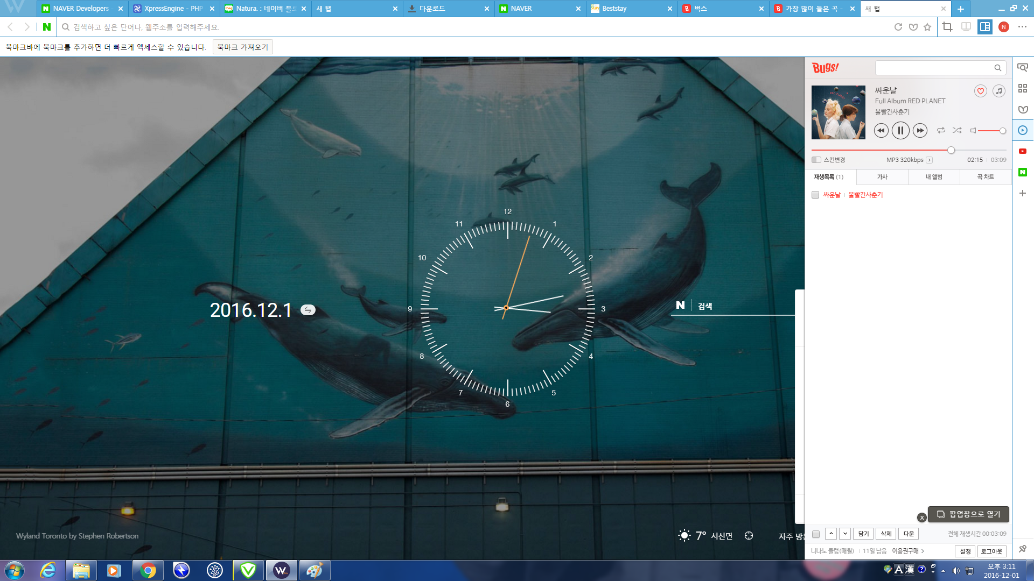The height and width of the screenshot is (581, 1034).
Task: Skip to previous track in Bugs player
Action: point(881,131)
